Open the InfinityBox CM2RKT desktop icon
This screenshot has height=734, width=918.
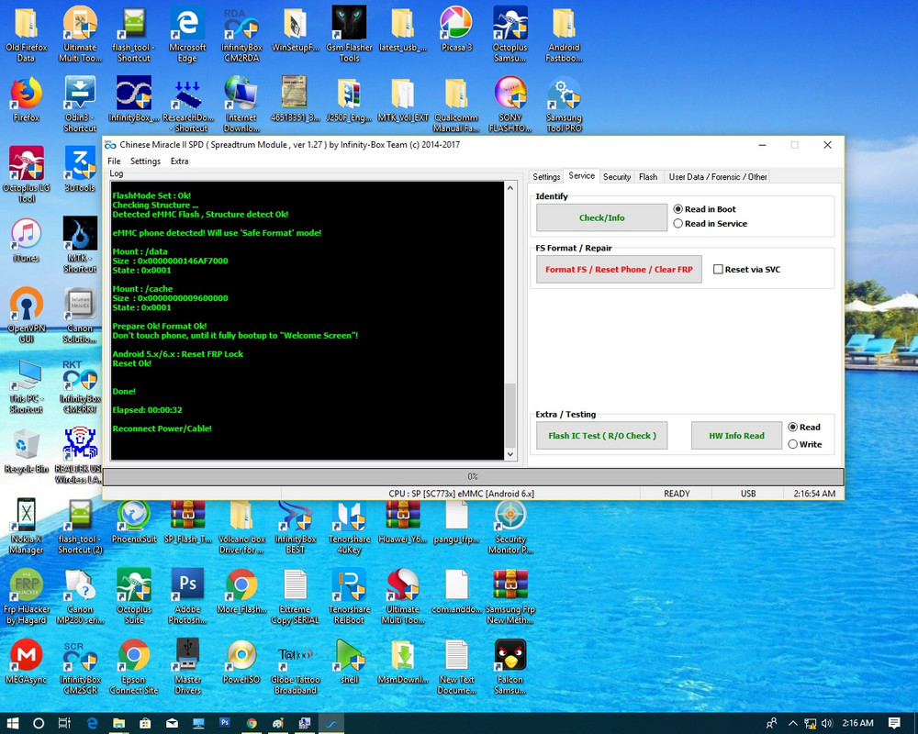tap(80, 385)
